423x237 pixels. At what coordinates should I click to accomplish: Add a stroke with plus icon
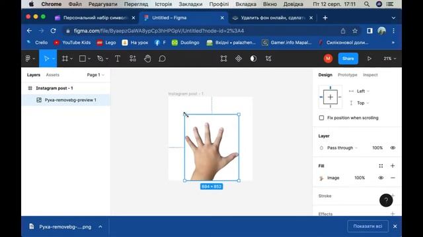click(x=393, y=196)
